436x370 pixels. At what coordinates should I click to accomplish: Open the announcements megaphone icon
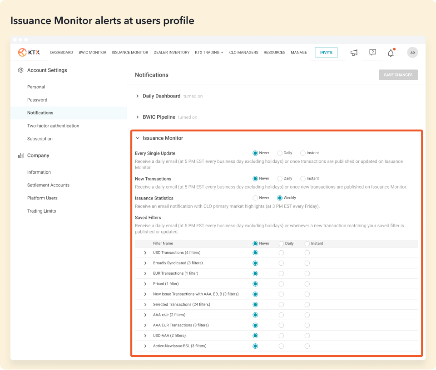pos(354,53)
